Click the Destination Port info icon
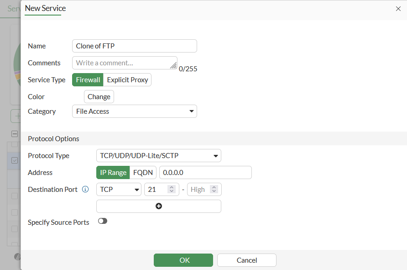Screen dimensions: 407x270 85,189
